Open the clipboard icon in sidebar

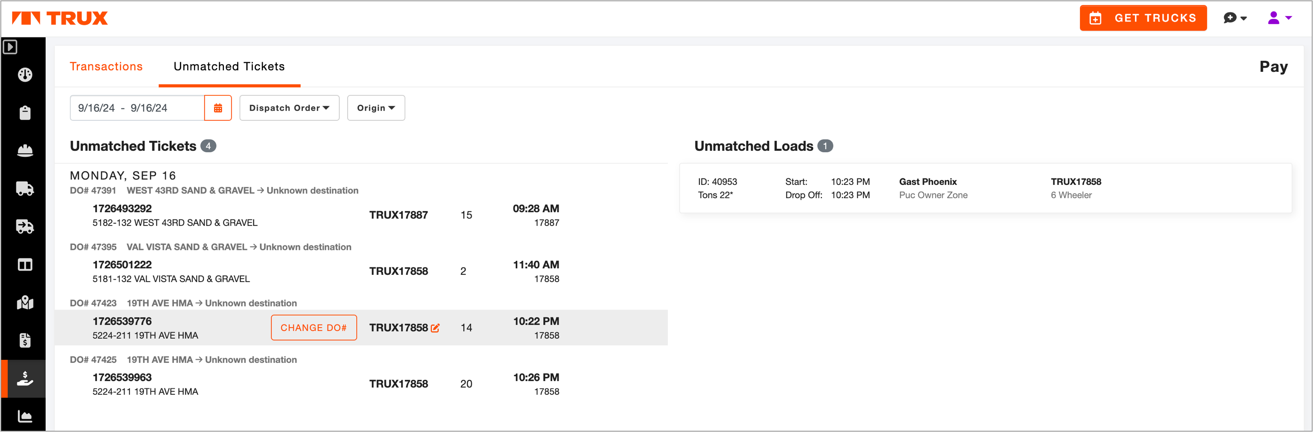[25, 113]
